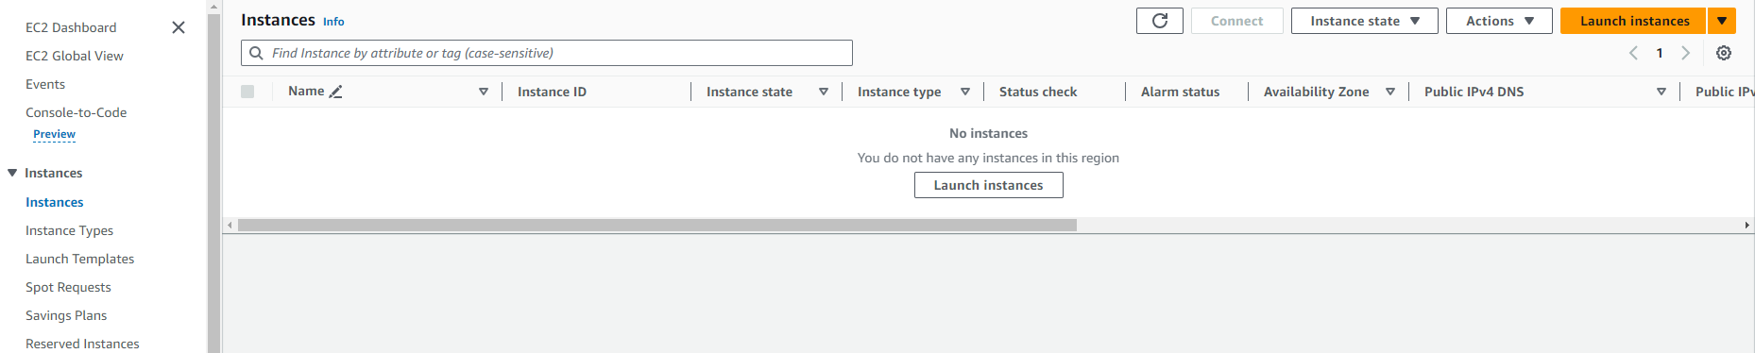Open Launch instances split-button arrow
The width and height of the screenshot is (1755, 353).
coord(1722,21)
